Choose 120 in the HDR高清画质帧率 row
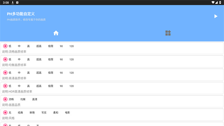The height and width of the screenshot is (126, 224). [72, 86]
